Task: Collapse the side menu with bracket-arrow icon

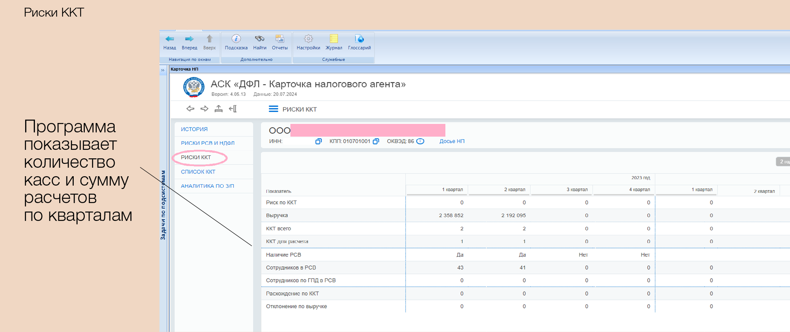Action: coord(233,109)
